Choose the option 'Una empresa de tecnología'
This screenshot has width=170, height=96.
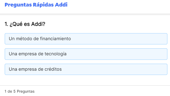point(86,54)
